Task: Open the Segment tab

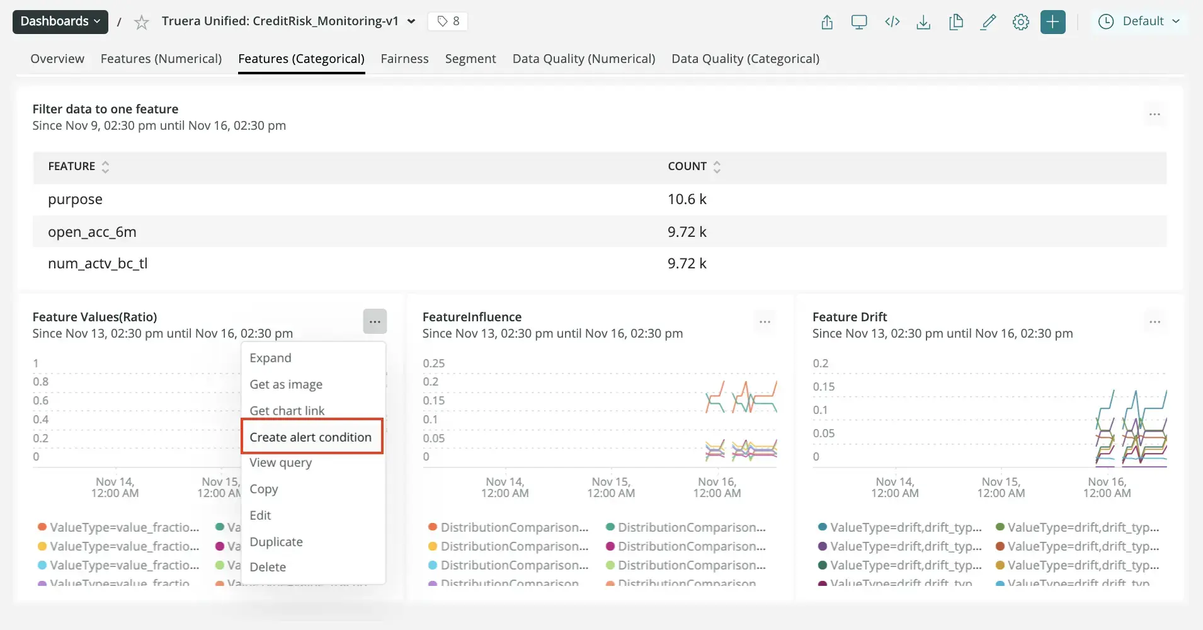Action: coord(470,59)
